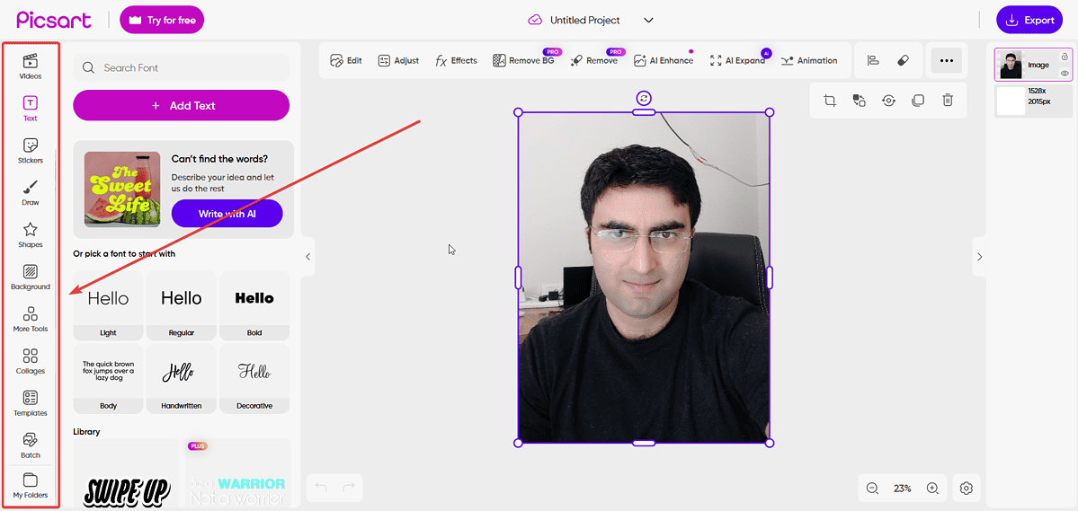Viewport: 1078px width, 511px height.
Task: Open the canvas settings gear icon
Action: (967, 489)
